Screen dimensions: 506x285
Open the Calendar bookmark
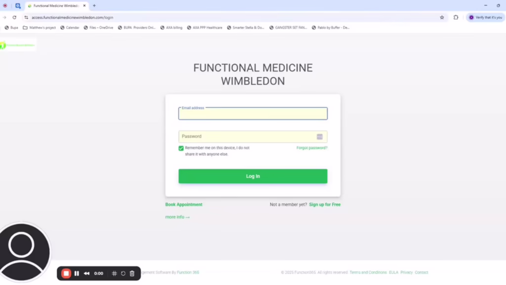(x=70, y=28)
